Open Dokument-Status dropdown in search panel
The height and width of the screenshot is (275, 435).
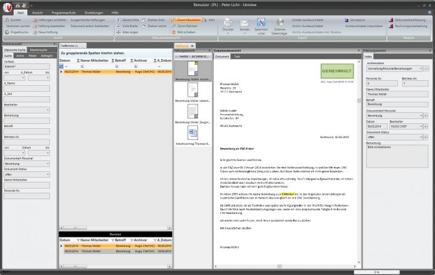48,174
